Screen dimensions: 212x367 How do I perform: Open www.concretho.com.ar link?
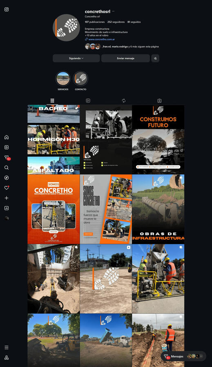[x=101, y=39]
